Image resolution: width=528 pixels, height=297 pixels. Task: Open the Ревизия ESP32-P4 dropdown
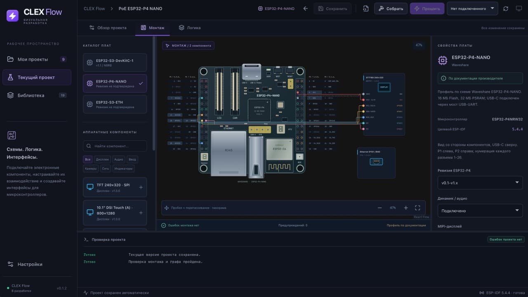click(x=480, y=183)
